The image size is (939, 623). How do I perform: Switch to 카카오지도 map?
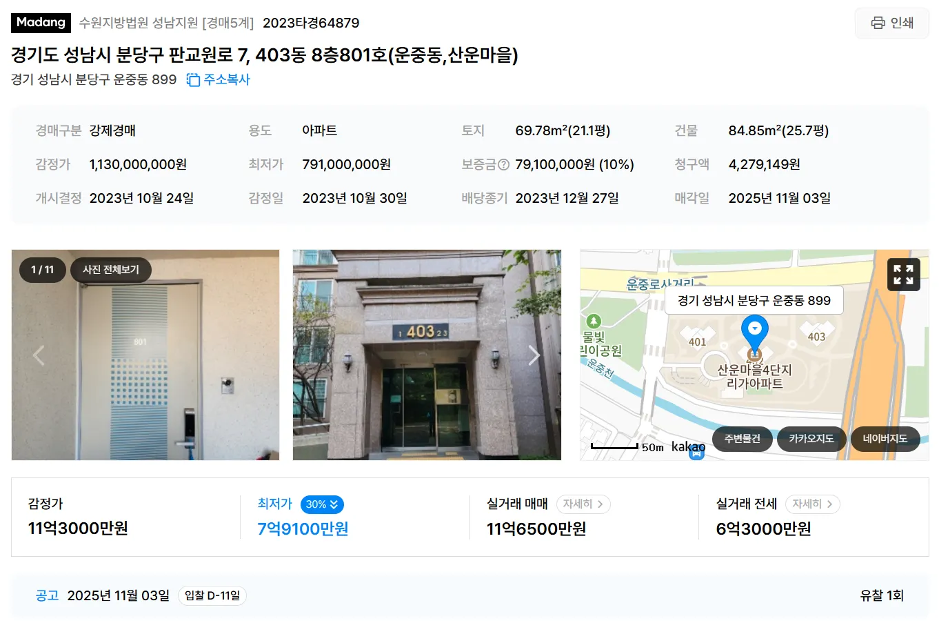pos(811,439)
